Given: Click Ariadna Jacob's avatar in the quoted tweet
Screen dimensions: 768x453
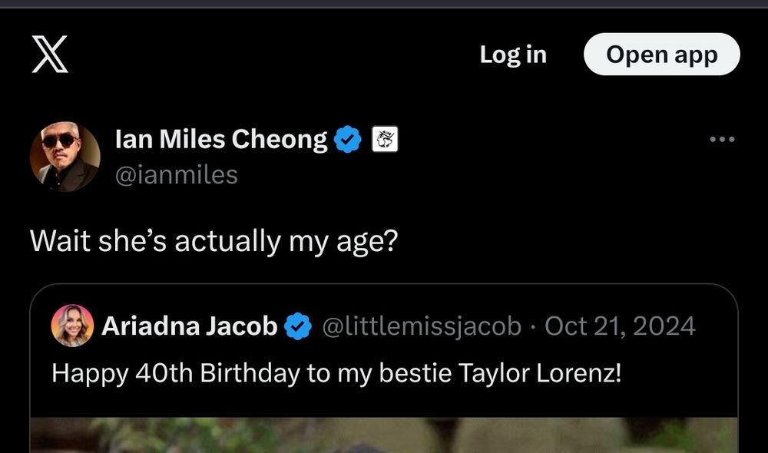Looking at the screenshot, I should [x=72, y=326].
